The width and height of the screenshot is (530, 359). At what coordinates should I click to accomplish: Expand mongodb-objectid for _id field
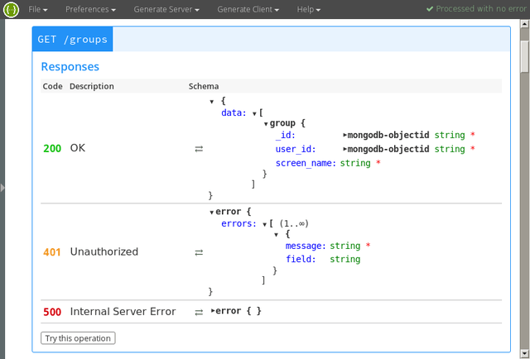pyautogui.click(x=345, y=135)
